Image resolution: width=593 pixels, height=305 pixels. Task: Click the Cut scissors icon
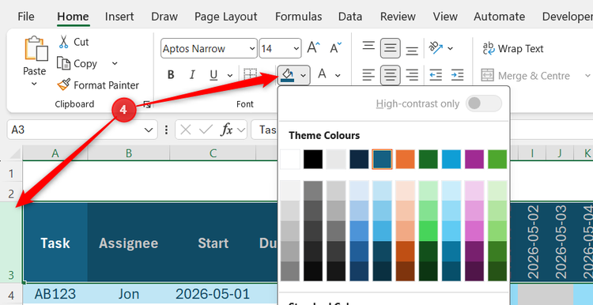coord(63,42)
